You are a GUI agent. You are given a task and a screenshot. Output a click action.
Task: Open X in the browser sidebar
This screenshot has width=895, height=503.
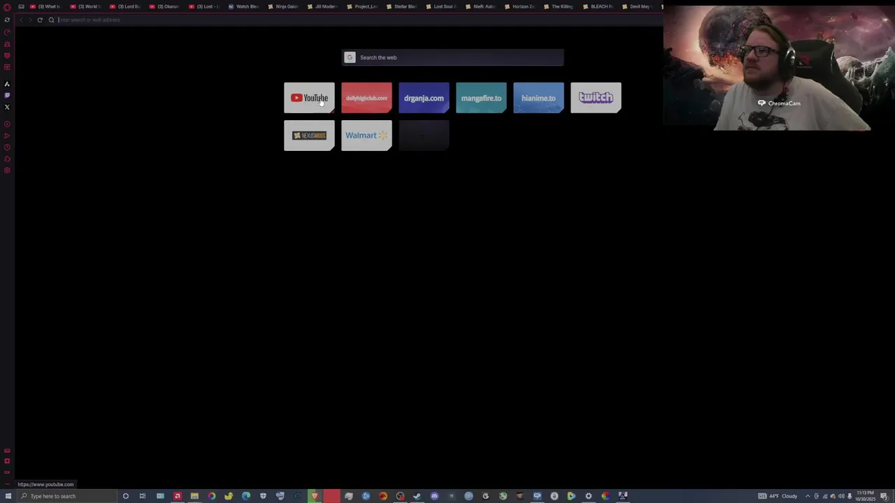tap(7, 107)
